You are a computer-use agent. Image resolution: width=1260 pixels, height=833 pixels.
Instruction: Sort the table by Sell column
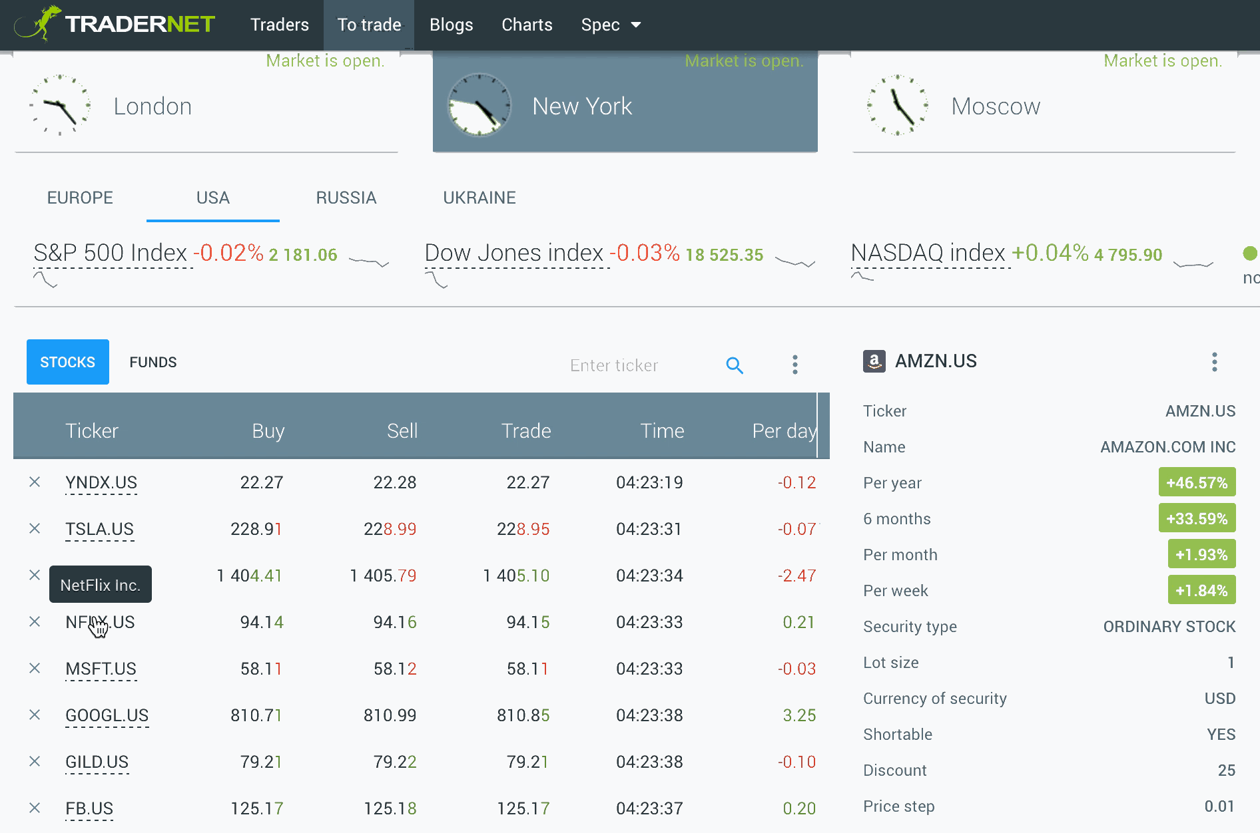pyautogui.click(x=402, y=431)
